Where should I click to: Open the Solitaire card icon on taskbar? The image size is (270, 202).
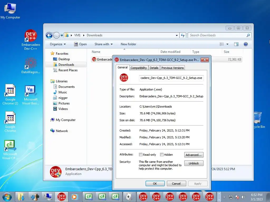coord(129,197)
